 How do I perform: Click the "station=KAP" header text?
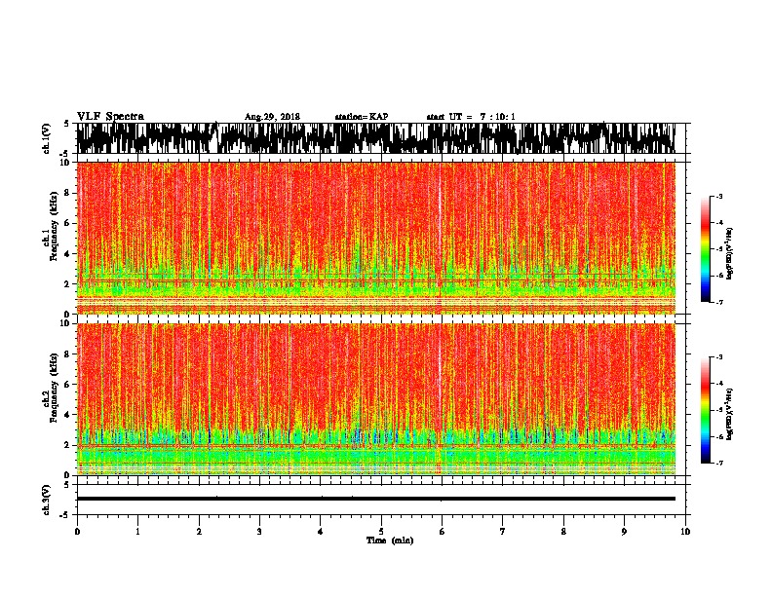362,117
